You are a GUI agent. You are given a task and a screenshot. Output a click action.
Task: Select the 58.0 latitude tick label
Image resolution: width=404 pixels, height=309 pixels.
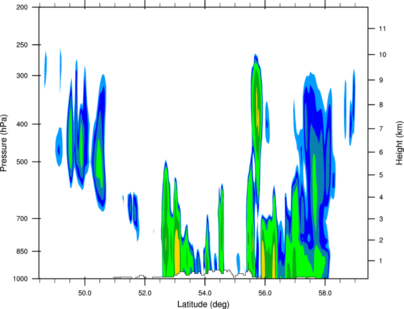(325, 293)
